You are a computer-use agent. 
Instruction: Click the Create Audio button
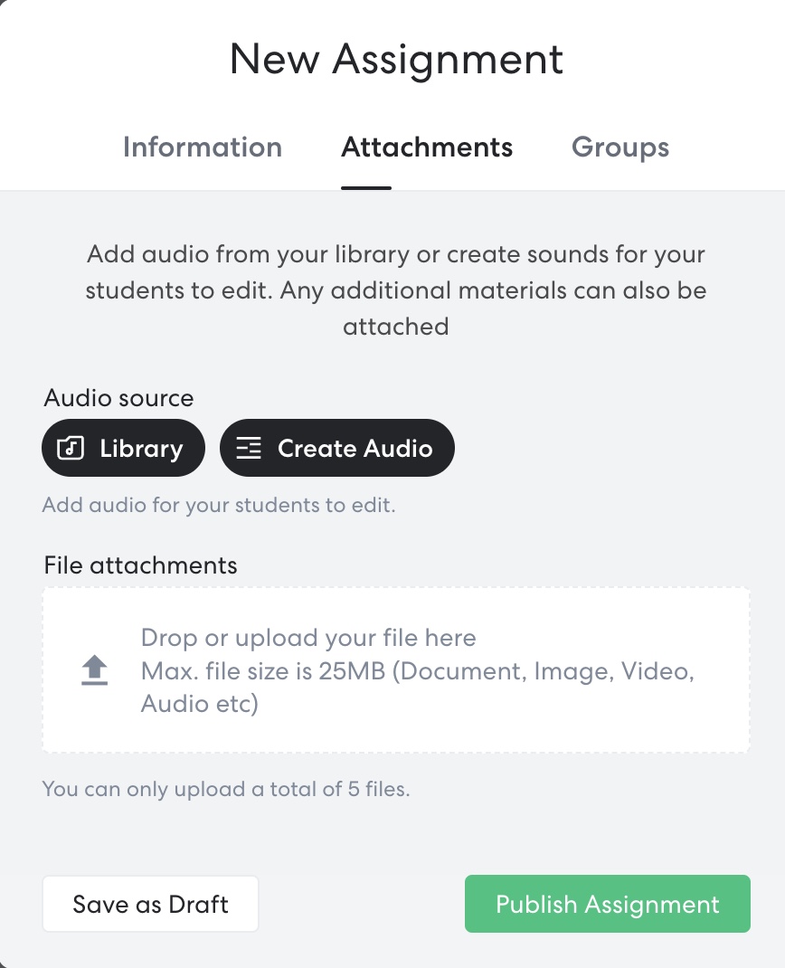(337, 448)
